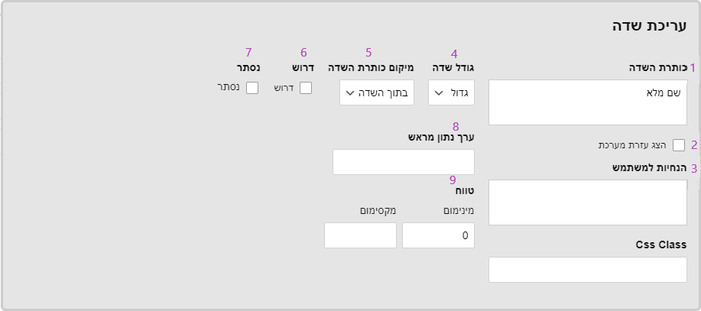Click the Css Class input box

click(x=587, y=270)
